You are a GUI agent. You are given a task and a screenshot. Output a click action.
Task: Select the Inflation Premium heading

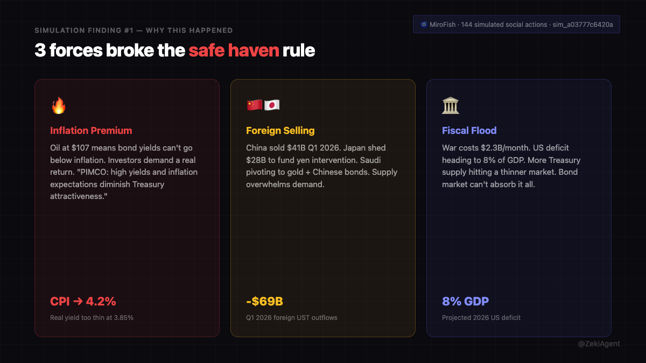pyautogui.click(x=91, y=131)
